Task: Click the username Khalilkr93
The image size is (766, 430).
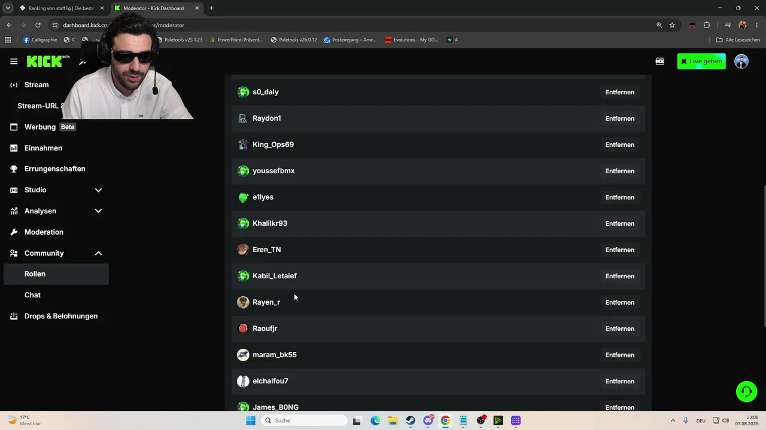Action: pyautogui.click(x=270, y=223)
